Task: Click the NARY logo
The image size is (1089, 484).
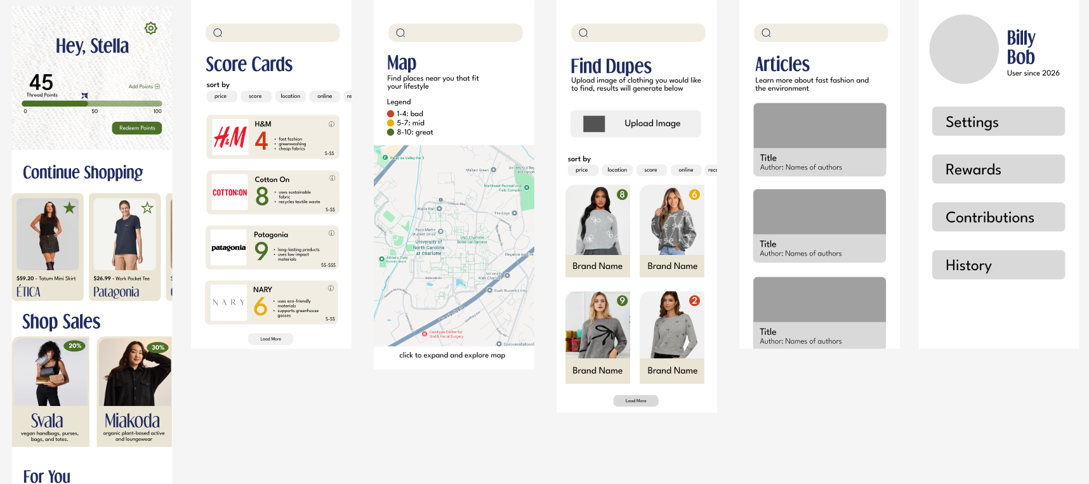Action: [228, 303]
